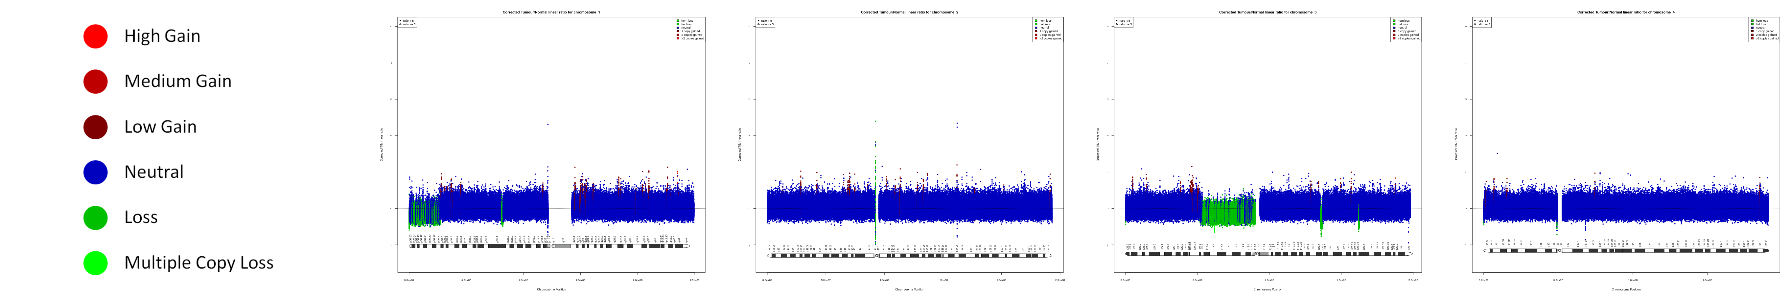Click the vertical y-axis label of chromosome 4 plot
Image resolution: width=1791 pixels, height=299 pixels.
tap(1455, 145)
